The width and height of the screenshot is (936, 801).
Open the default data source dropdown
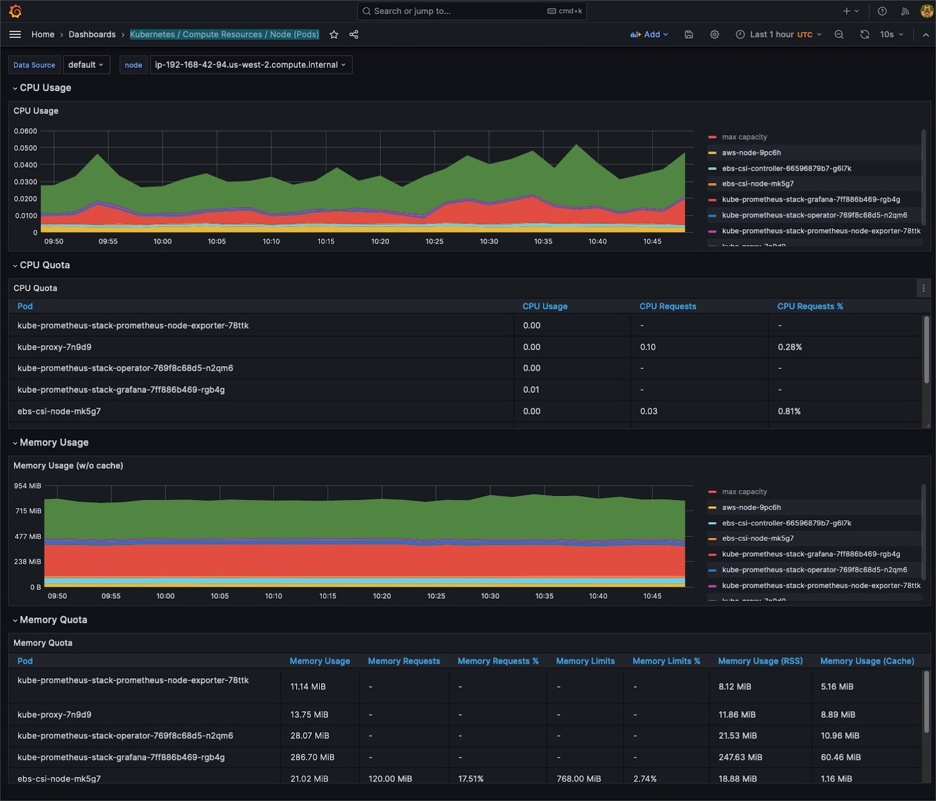coord(85,65)
